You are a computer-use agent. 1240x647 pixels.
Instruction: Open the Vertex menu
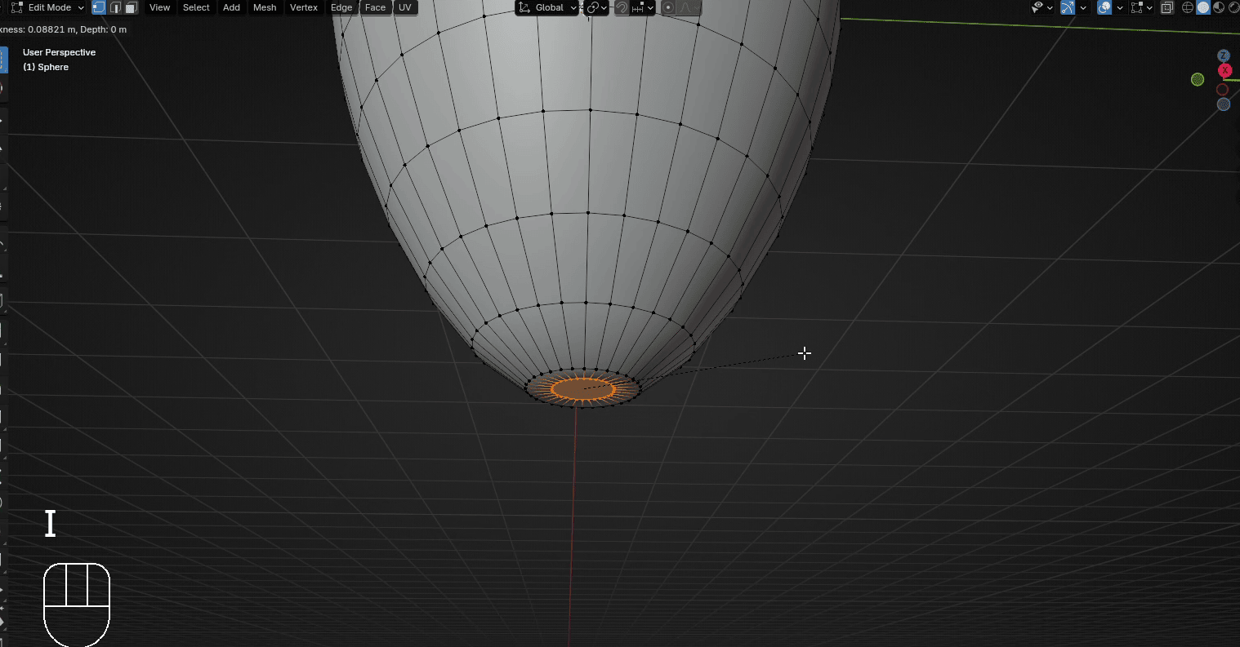tap(304, 7)
